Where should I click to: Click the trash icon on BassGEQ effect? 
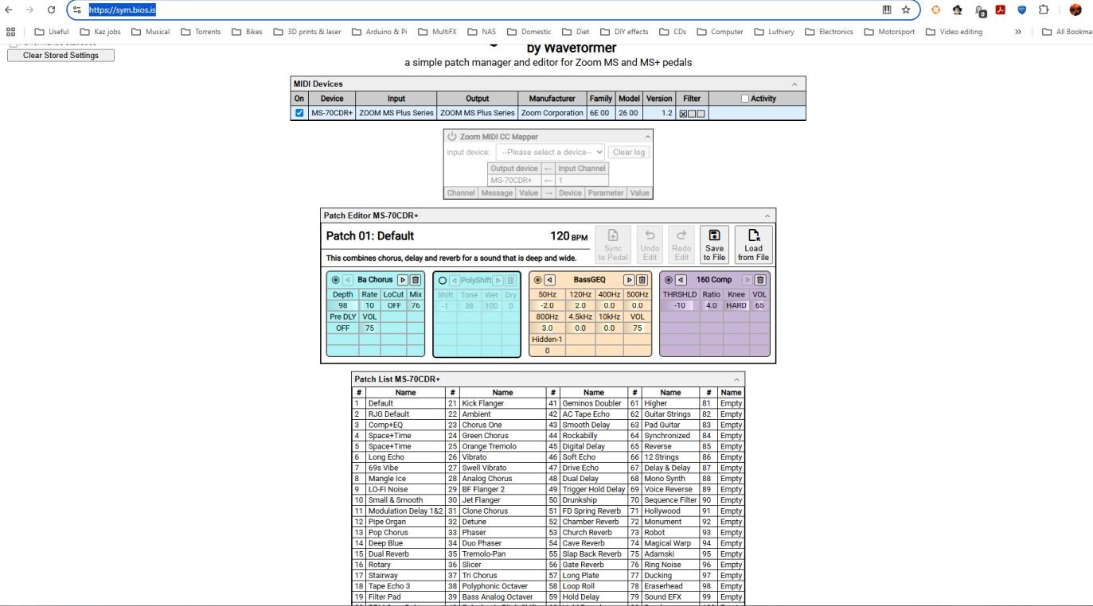click(642, 280)
